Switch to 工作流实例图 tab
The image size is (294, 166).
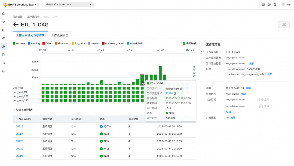pos(60,35)
